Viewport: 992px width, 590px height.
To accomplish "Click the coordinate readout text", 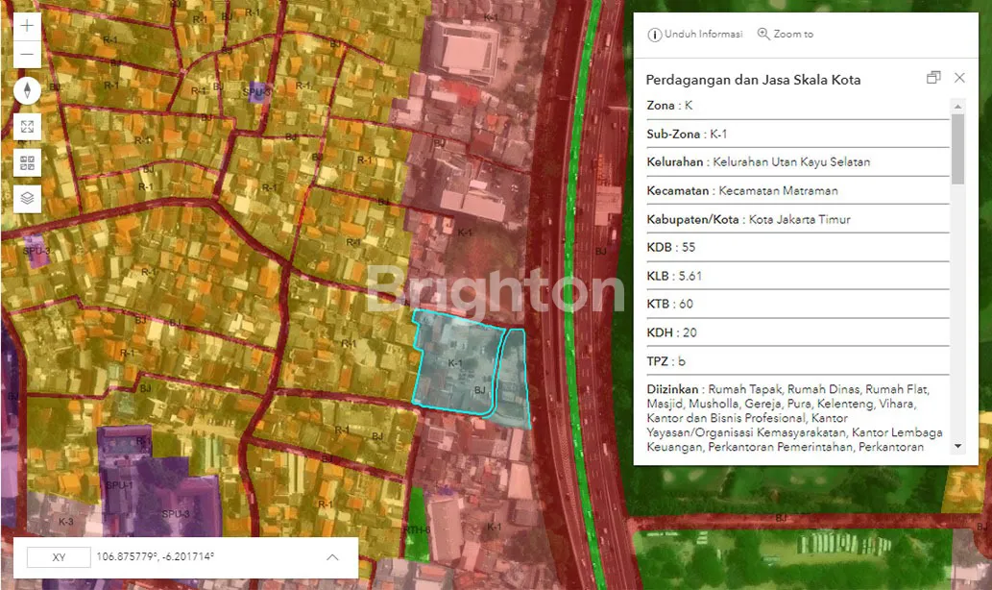I will (x=155, y=557).
